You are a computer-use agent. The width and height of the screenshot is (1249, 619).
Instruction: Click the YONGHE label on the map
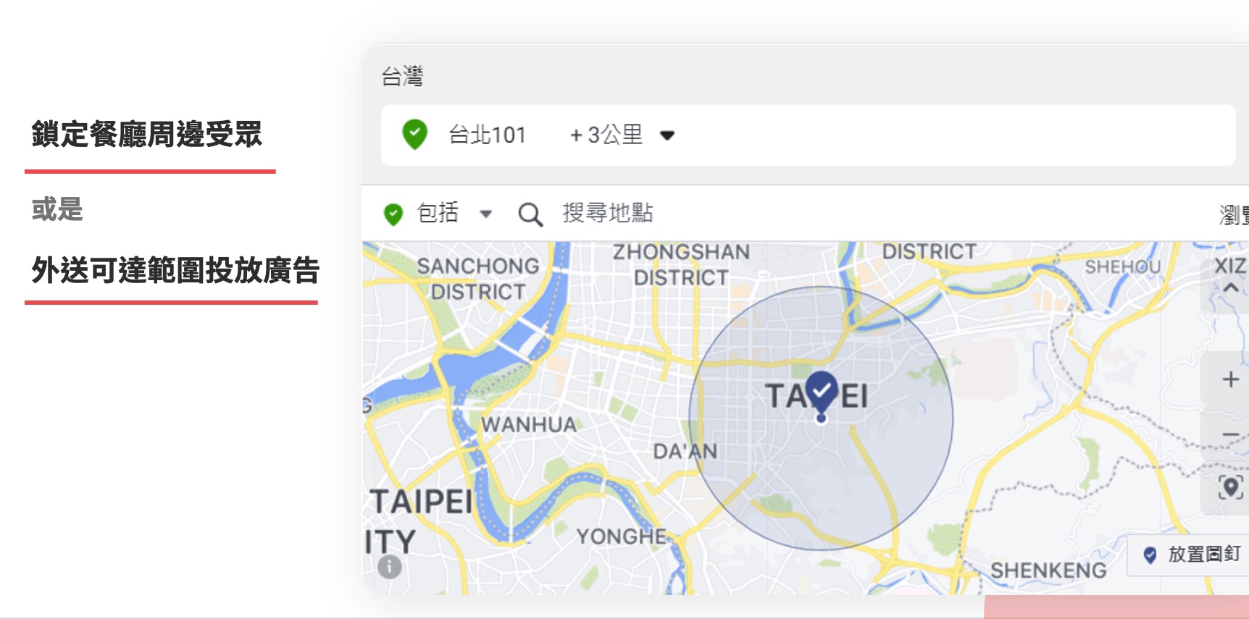click(622, 536)
